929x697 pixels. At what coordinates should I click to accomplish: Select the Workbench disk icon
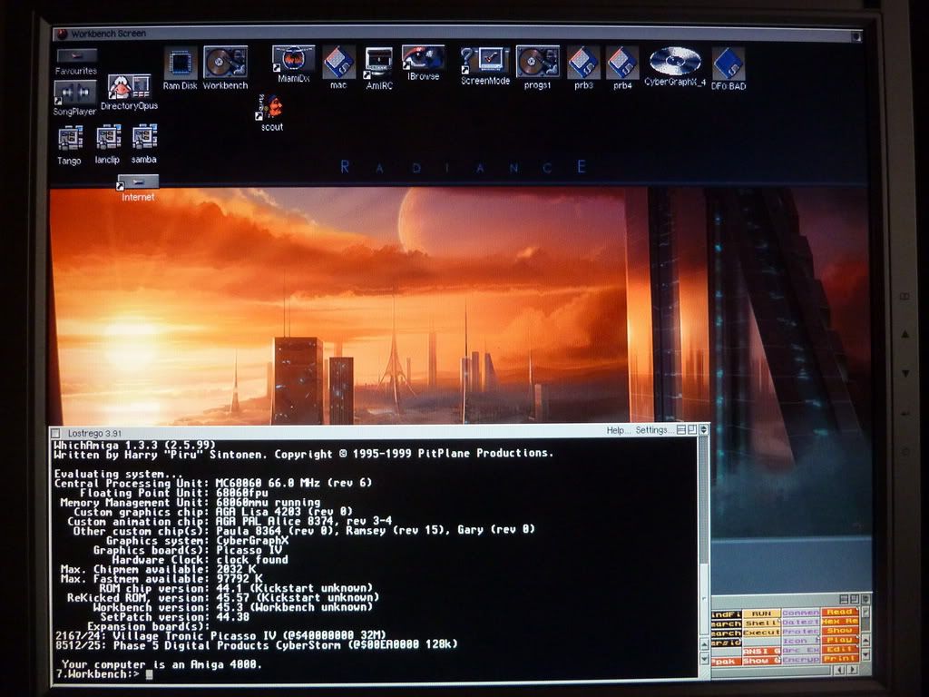(x=225, y=62)
